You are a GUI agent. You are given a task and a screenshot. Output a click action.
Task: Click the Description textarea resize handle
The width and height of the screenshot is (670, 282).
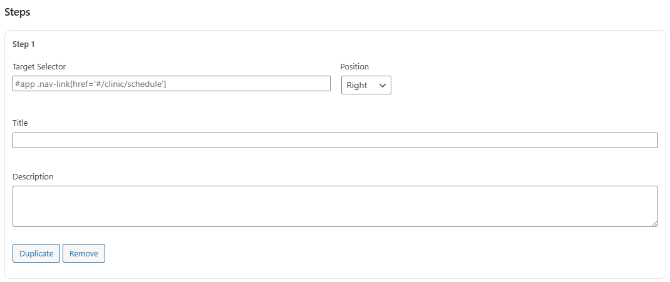pos(655,224)
